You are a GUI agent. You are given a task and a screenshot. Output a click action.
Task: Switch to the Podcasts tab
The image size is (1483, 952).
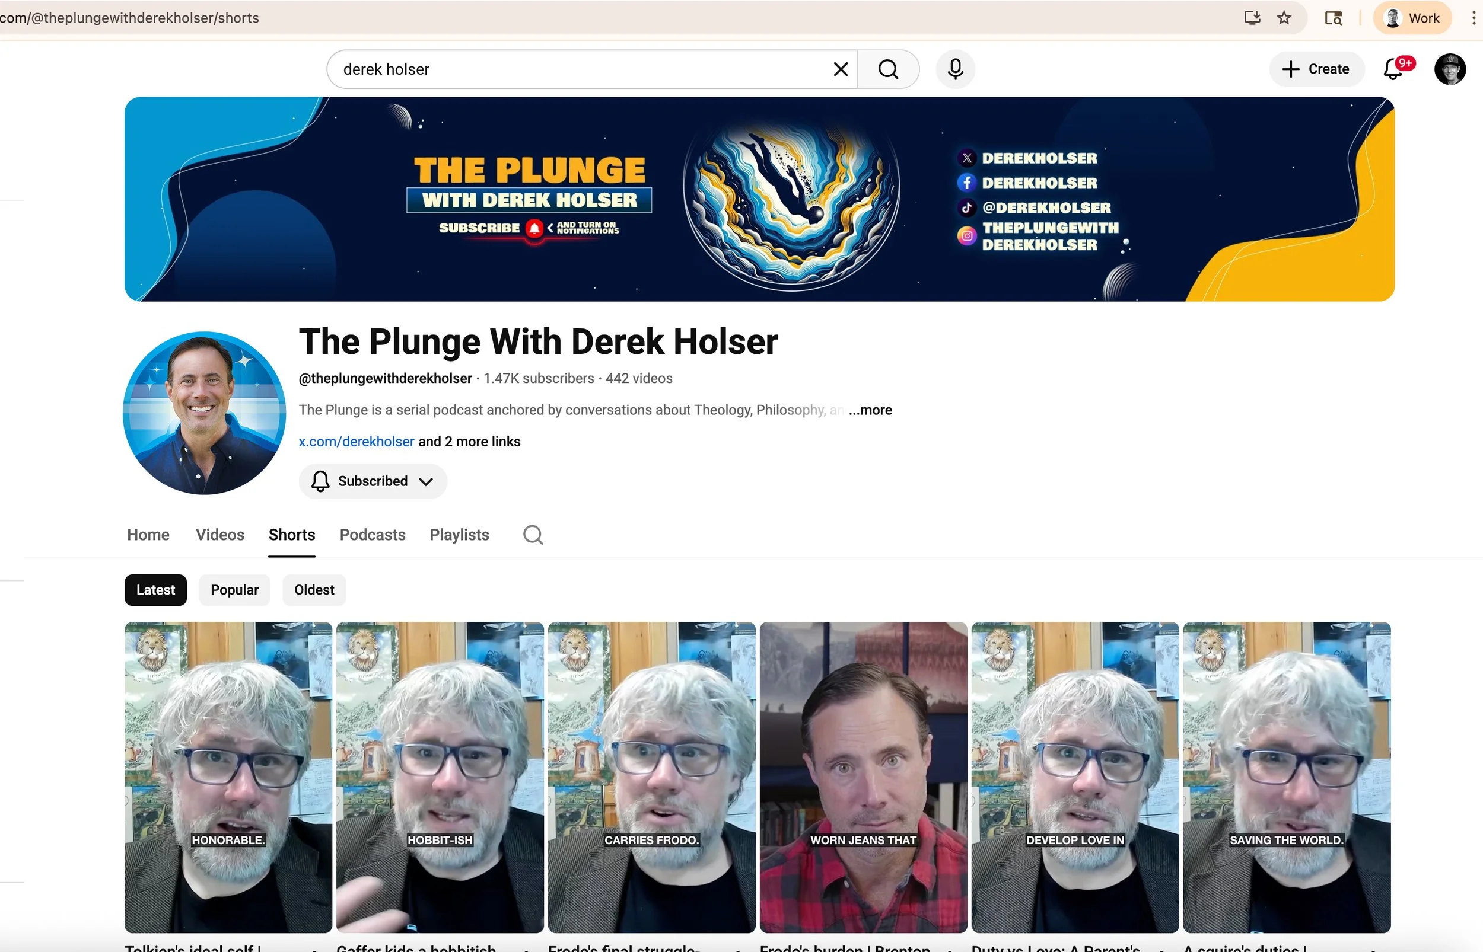(x=373, y=535)
